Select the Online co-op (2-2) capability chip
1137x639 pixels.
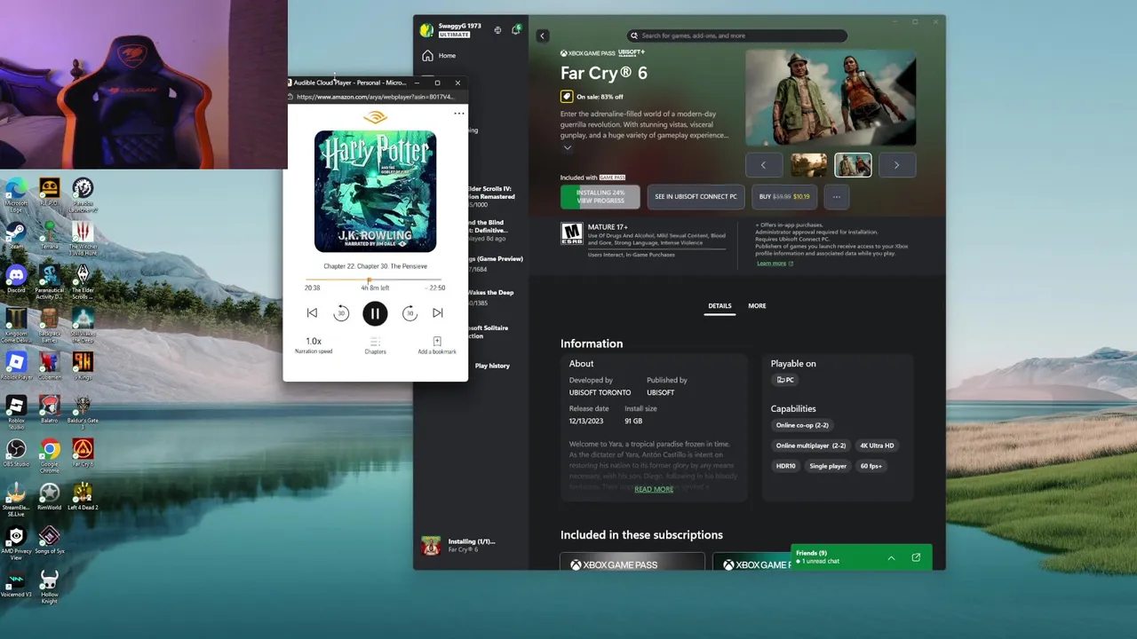pos(802,425)
